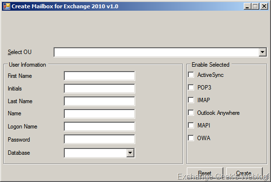Click the Password input field
The height and width of the screenshot is (182, 271).
click(99, 139)
